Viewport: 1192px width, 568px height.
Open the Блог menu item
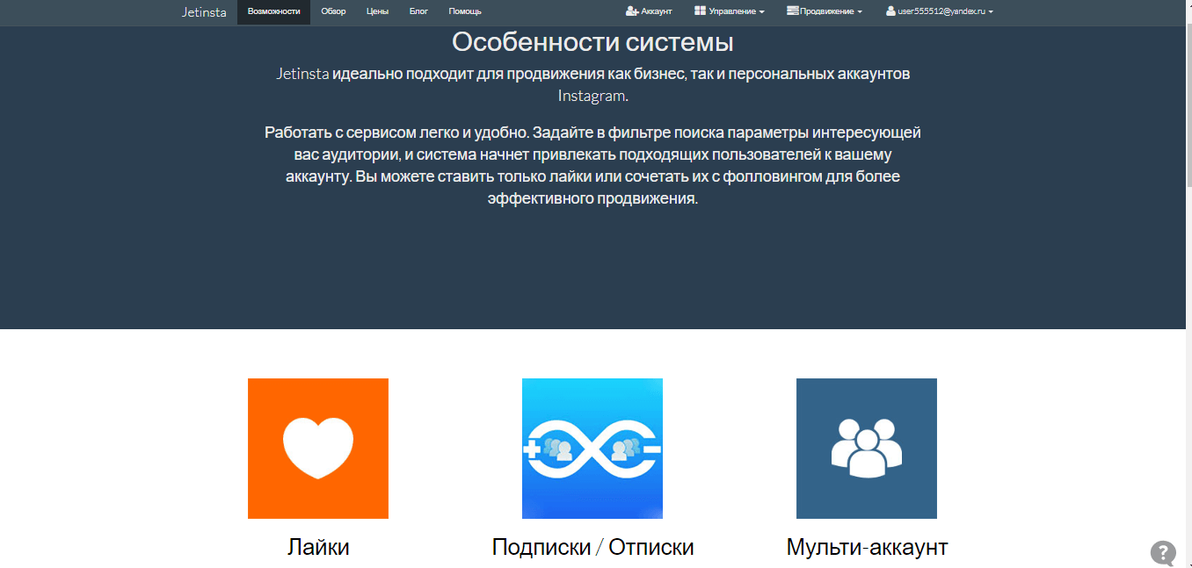point(418,11)
